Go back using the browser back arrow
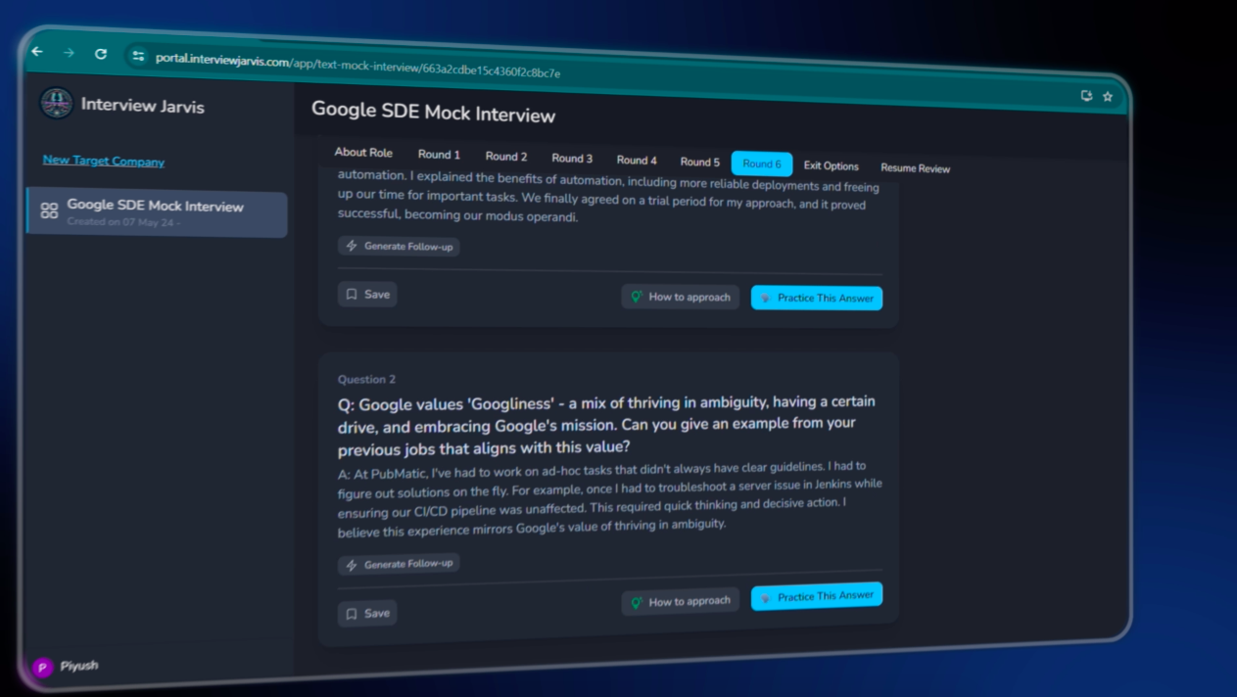This screenshot has width=1237, height=697. pos(37,52)
